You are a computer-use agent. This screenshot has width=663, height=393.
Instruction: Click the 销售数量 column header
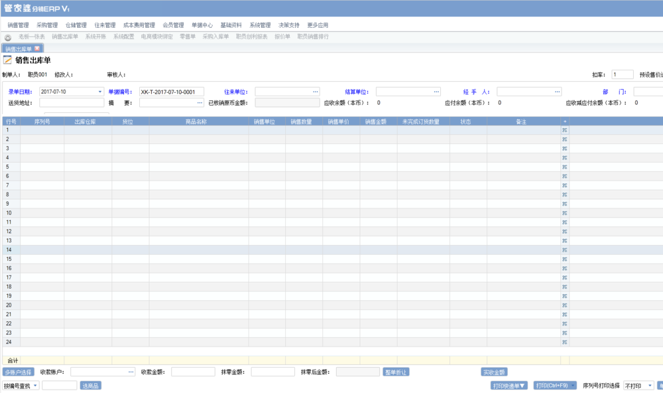pos(304,121)
